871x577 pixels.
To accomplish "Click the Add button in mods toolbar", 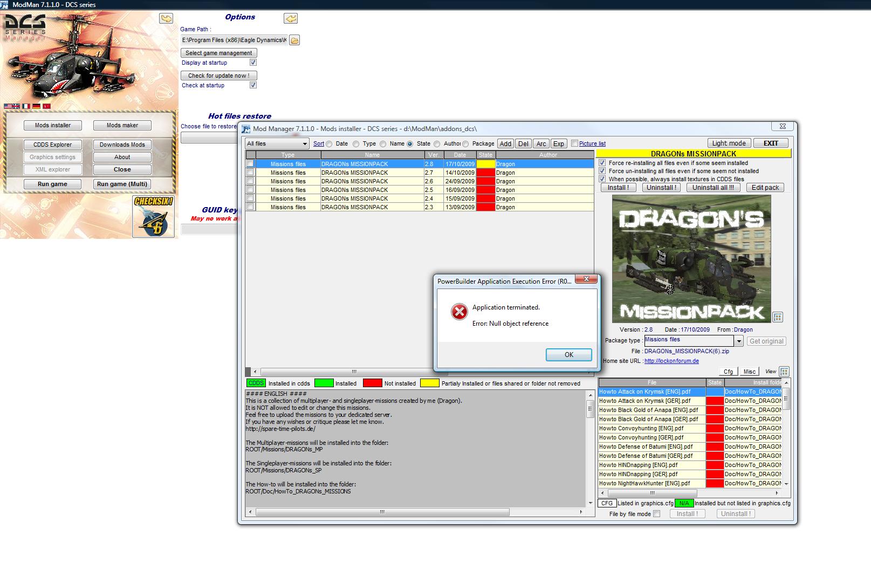I will pos(505,143).
